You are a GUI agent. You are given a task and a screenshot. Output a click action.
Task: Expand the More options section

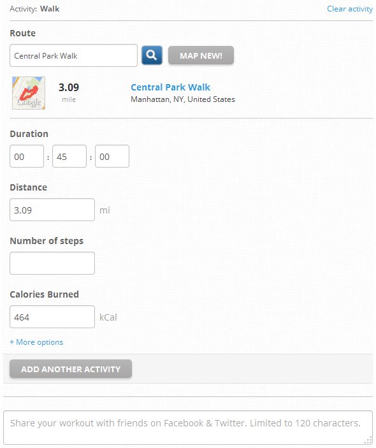point(36,342)
